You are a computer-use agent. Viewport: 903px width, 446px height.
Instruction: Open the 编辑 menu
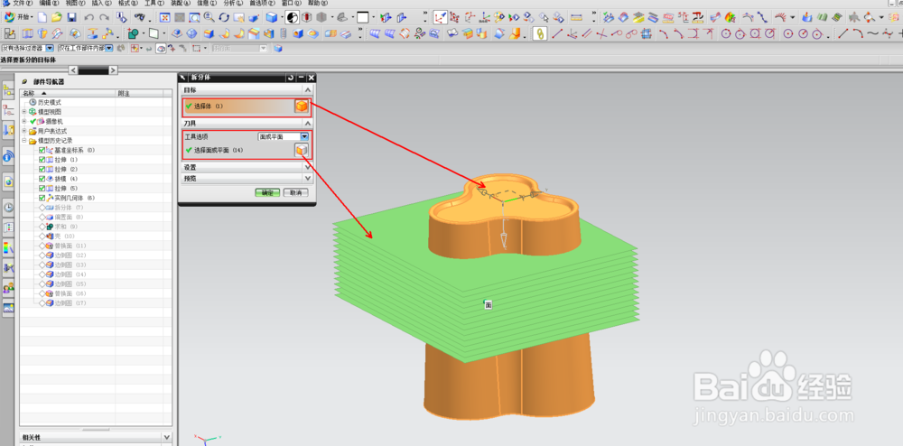tap(49, 4)
